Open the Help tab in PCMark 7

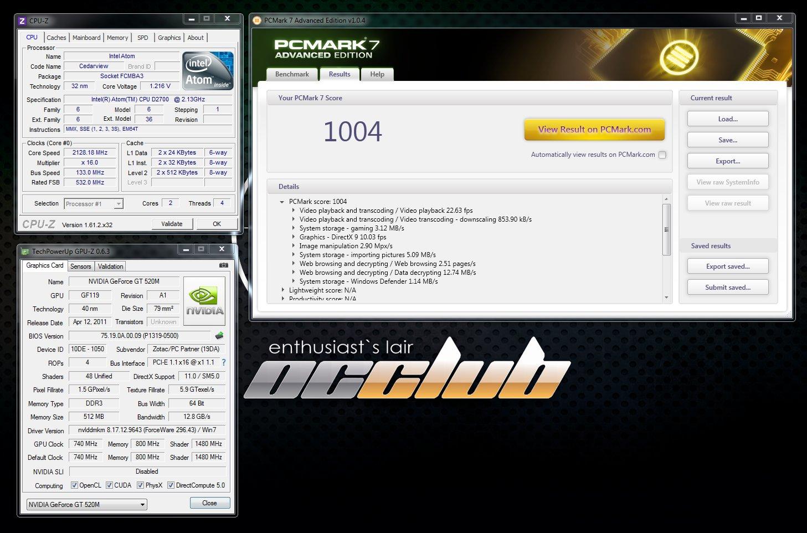[377, 74]
